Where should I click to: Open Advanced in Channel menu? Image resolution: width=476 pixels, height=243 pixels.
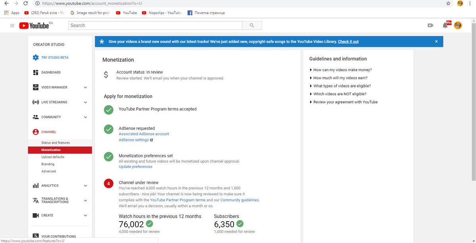(x=49, y=171)
